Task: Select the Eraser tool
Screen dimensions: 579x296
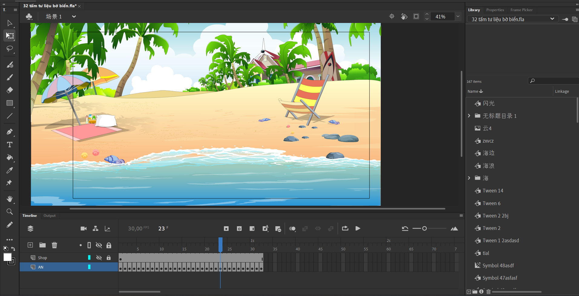Action: [x=10, y=90]
